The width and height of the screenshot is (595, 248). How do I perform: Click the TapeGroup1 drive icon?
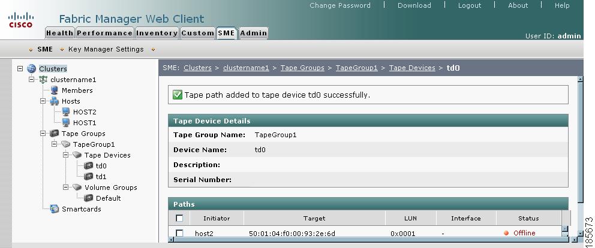coord(66,144)
